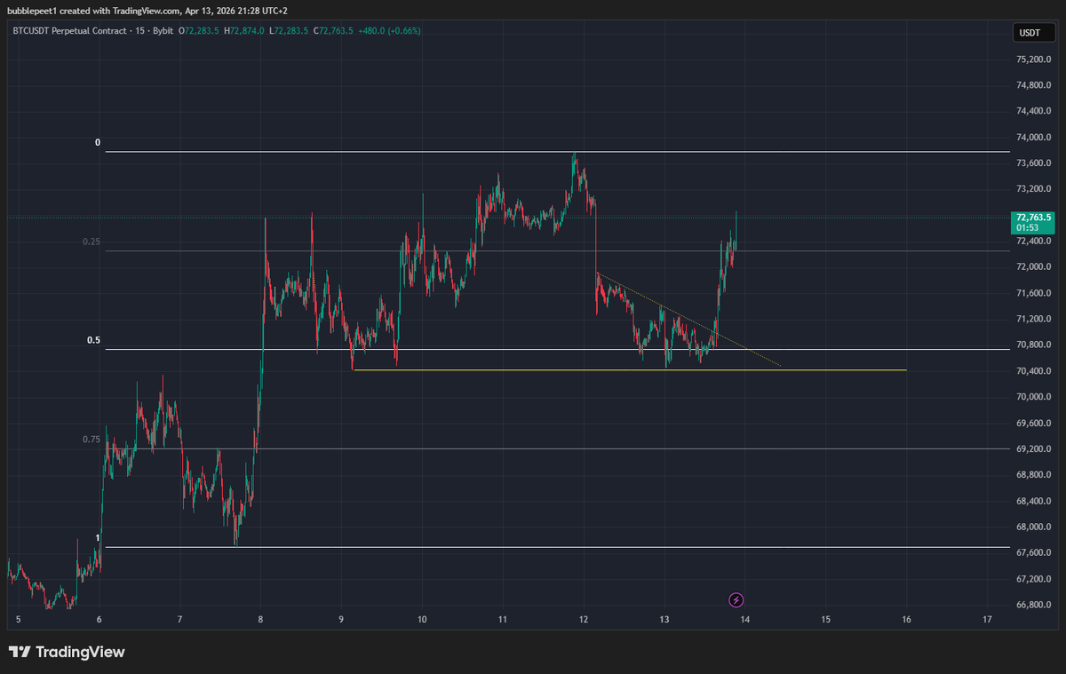Select the dotted descending trendline
1066x674 pixels.
click(675, 313)
